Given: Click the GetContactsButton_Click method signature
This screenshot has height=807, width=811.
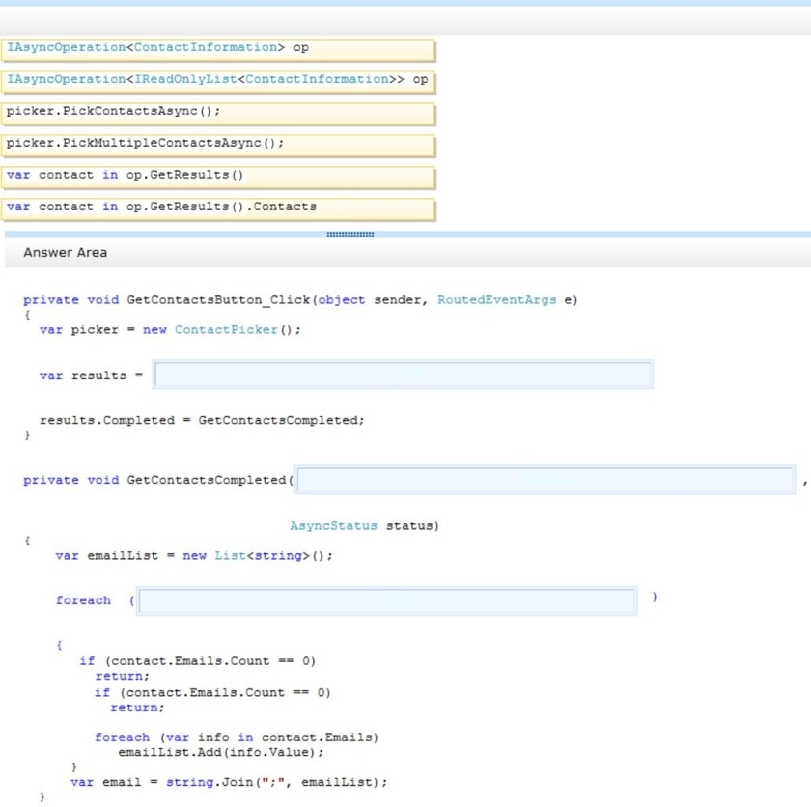Looking at the screenshot, I should point(300,300).
